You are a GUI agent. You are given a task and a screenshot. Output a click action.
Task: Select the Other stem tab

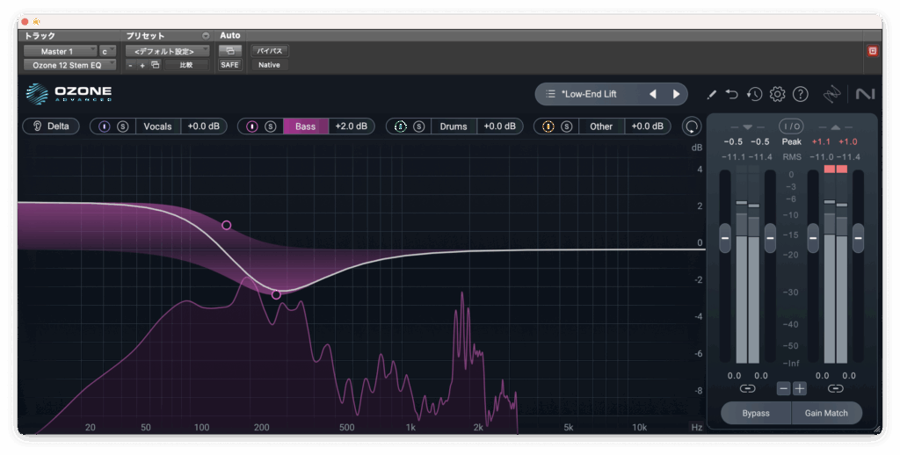[x=601, y=126]
